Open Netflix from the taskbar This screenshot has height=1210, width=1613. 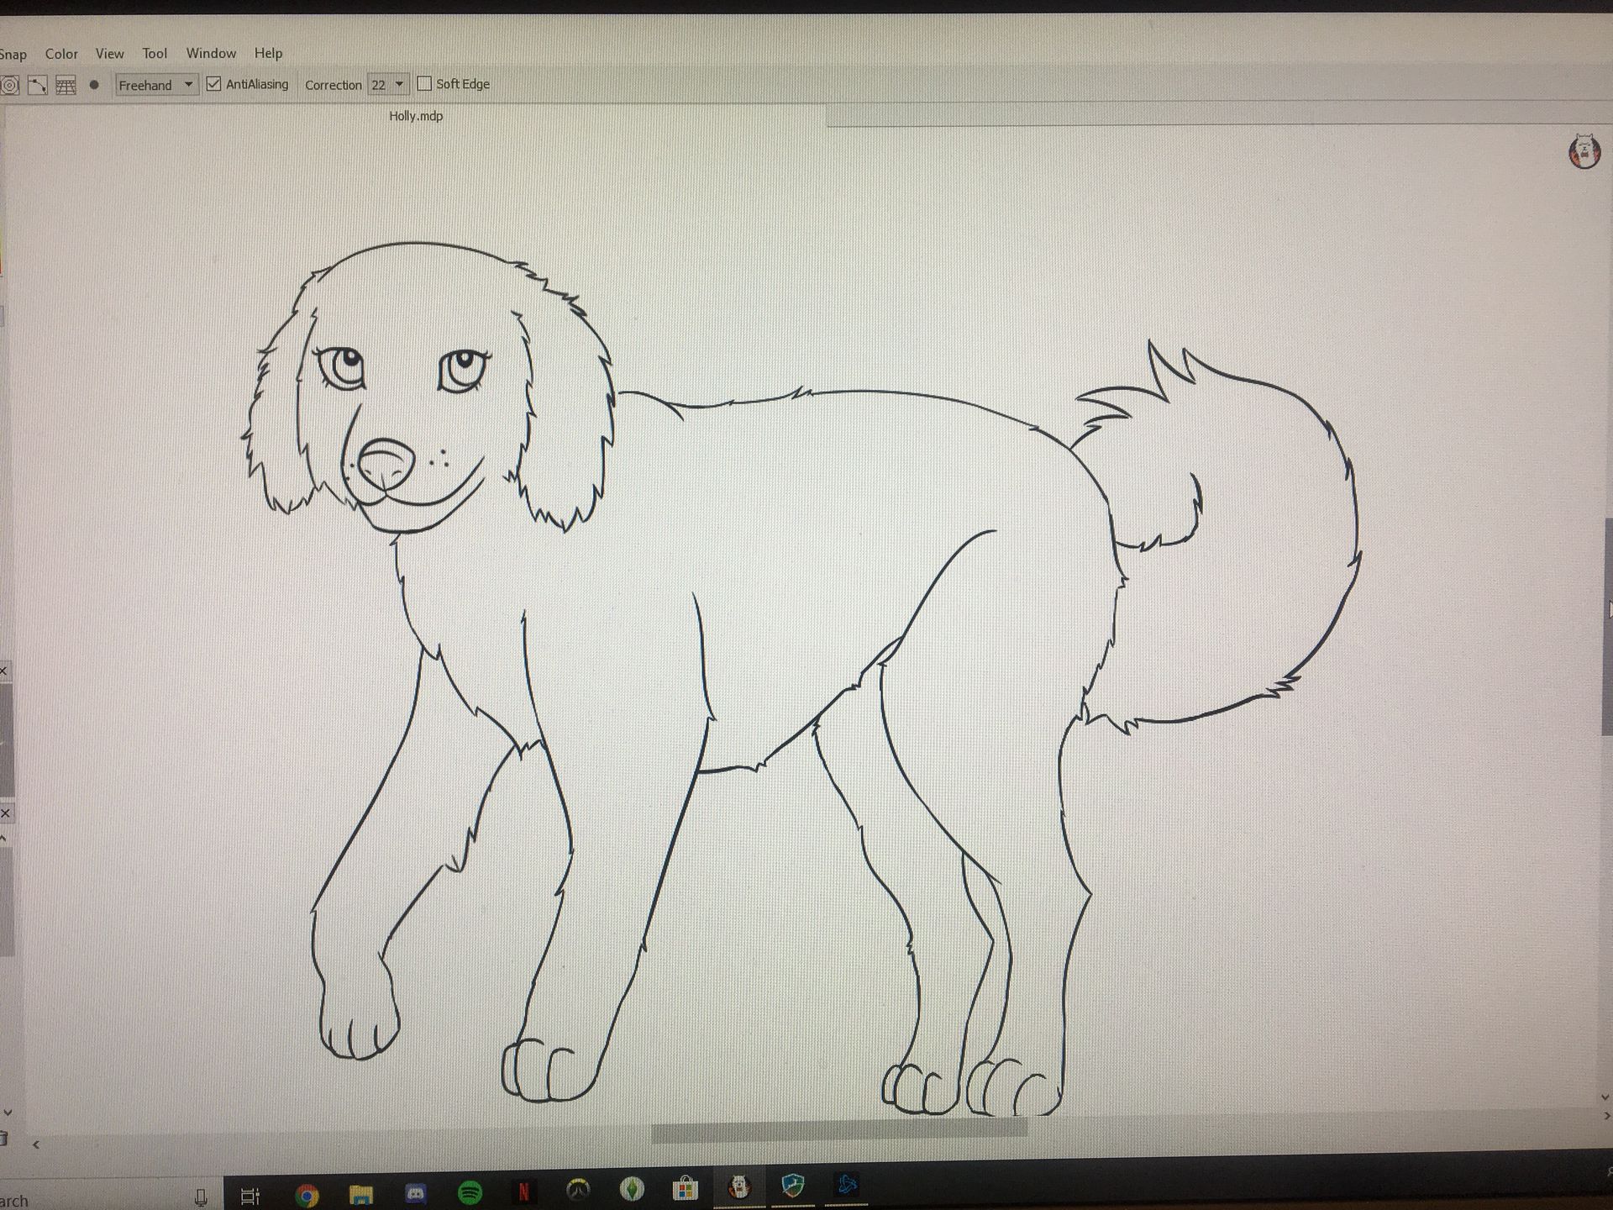click(x=523, y=1191)
